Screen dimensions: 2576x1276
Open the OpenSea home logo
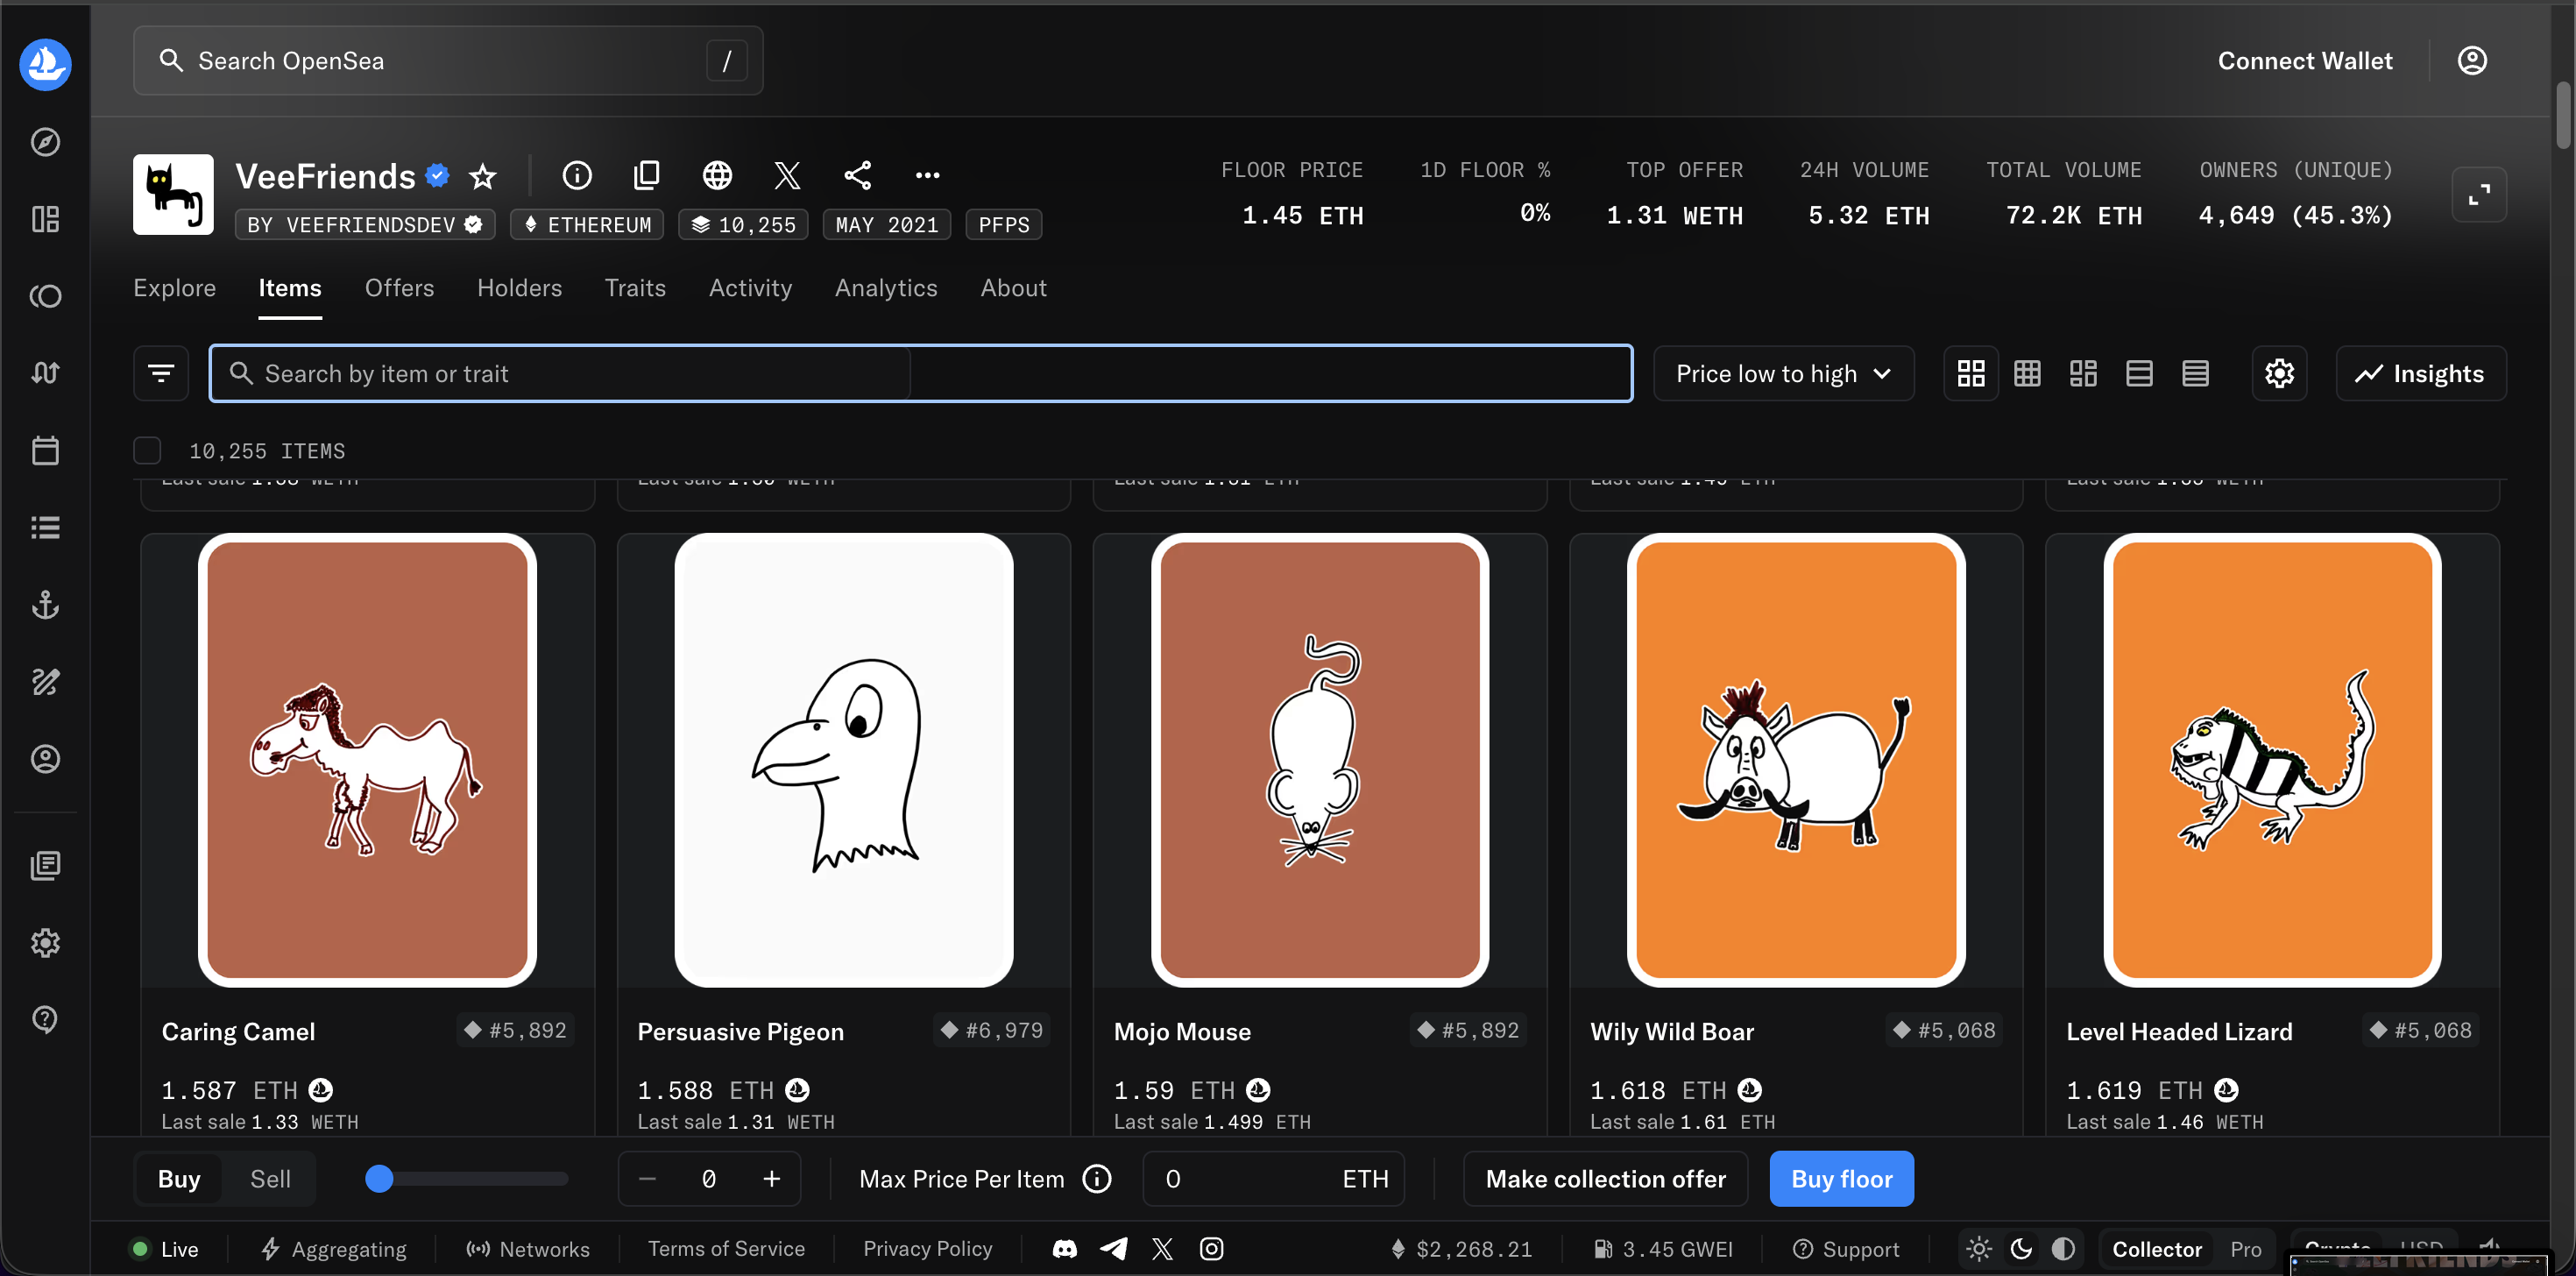[x=45, y=64]
